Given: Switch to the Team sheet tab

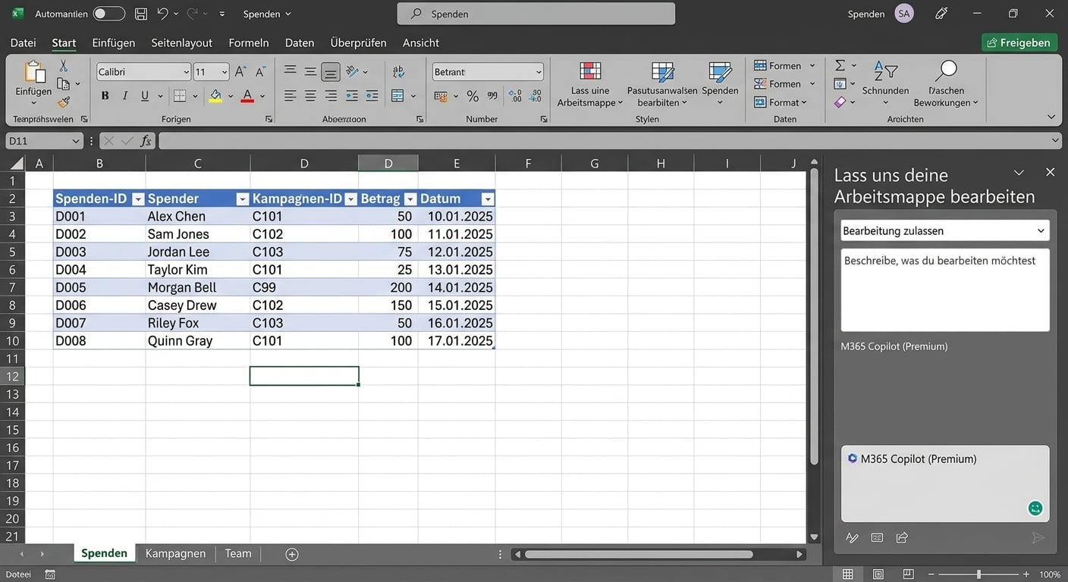Looking at the screenshot, I should (238, 554).
